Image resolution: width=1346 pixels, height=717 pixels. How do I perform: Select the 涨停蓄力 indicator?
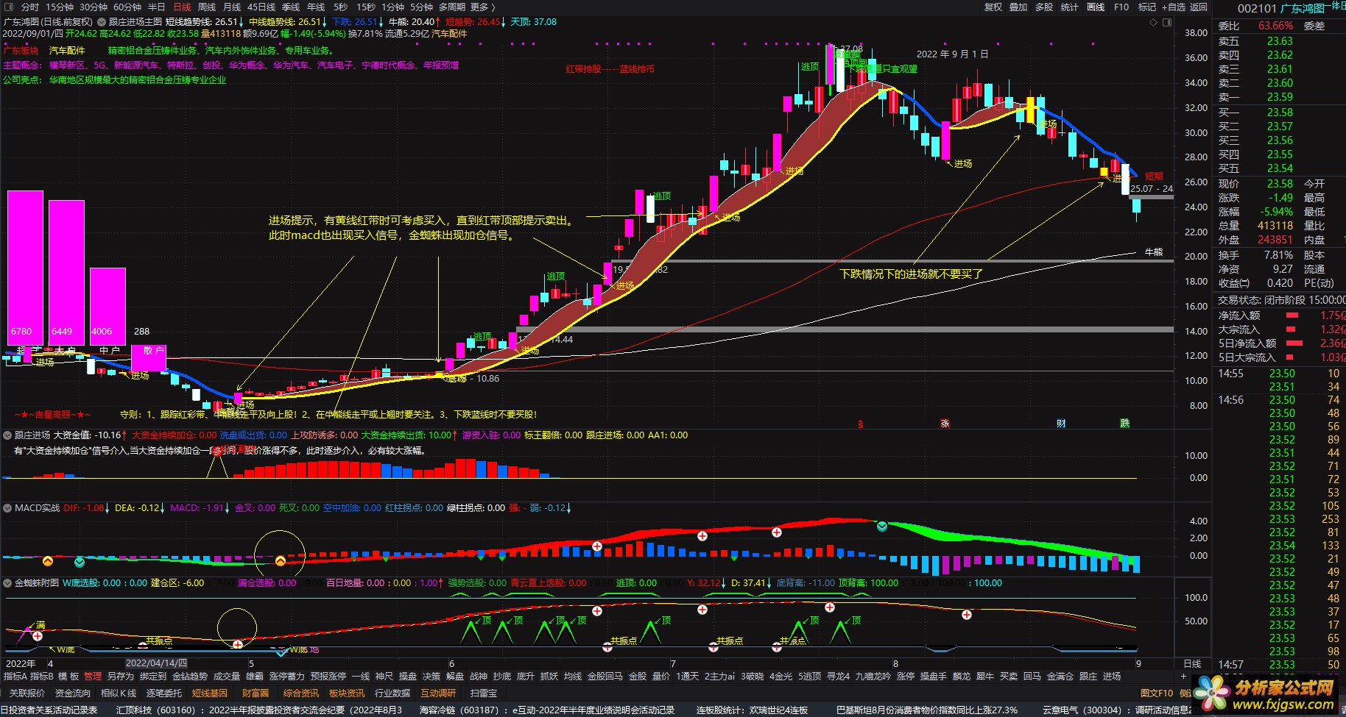point(287,676)
